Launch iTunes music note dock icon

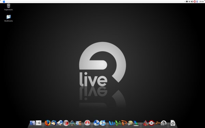pos(102,123)
